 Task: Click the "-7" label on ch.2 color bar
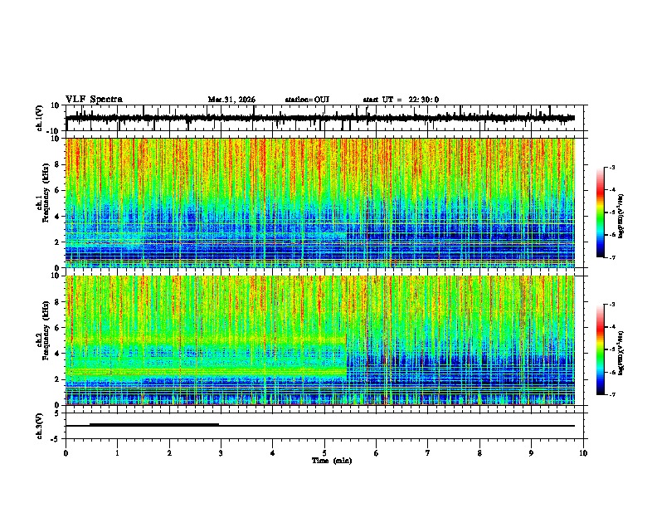click(x=612, y=394)
